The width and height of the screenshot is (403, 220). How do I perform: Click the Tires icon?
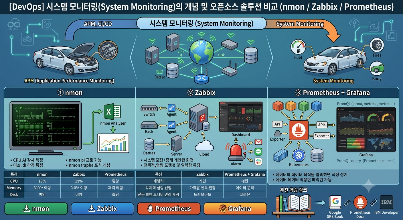click(x=377, y=45)
